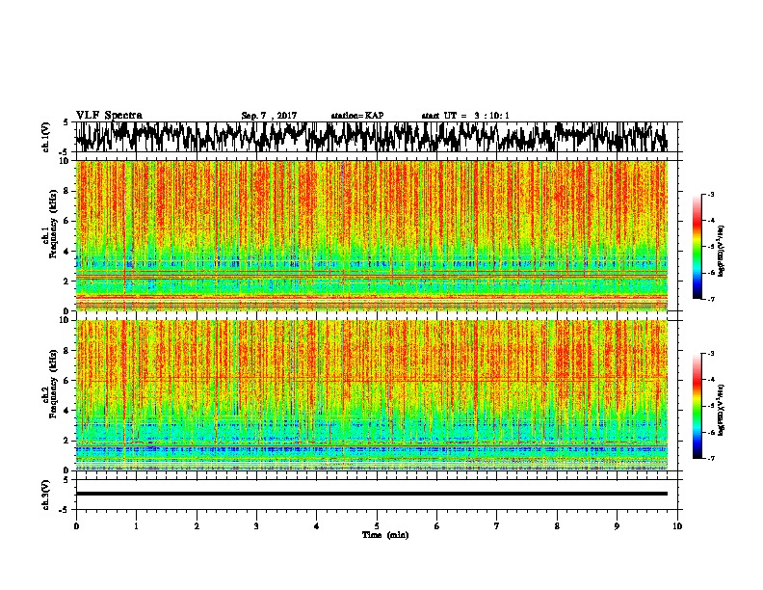Click the "ch.1(V)" axis label
The width and height of the screenshot is (763, 590).
(46, 137)
